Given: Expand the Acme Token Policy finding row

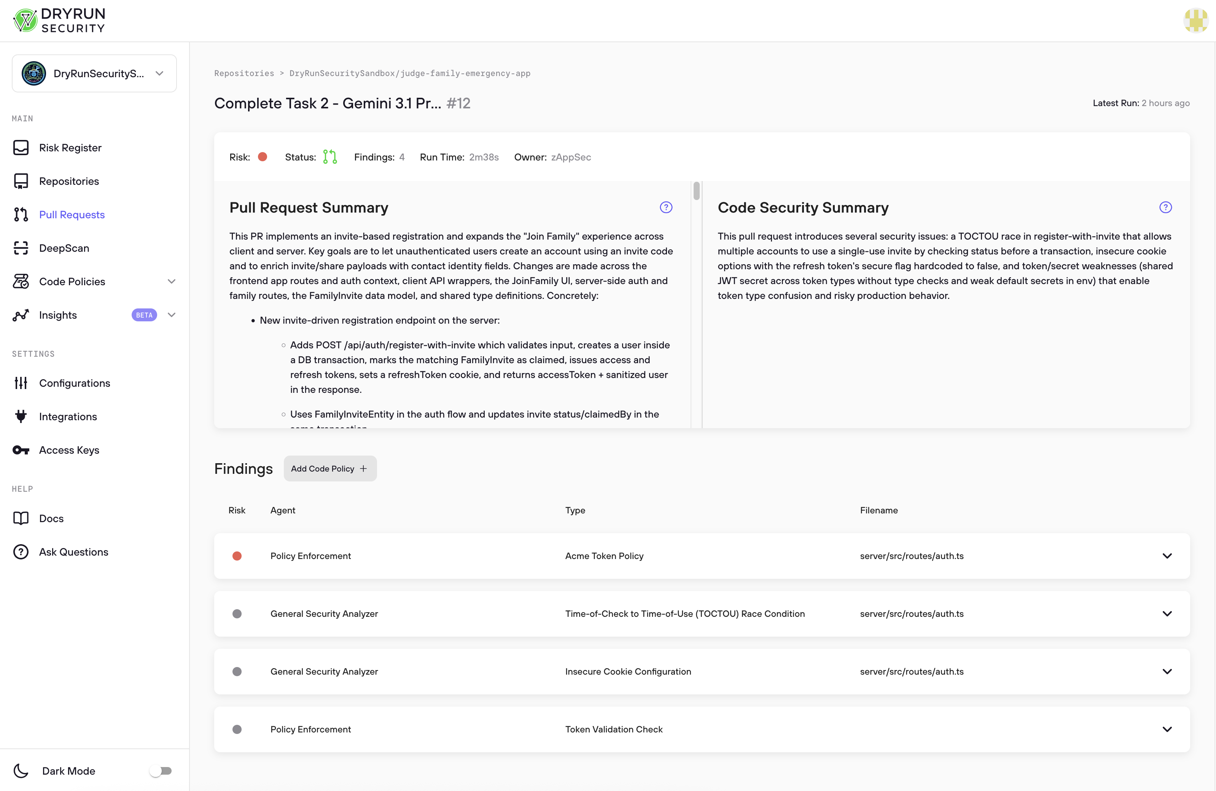Looking at the screenshot, I should [x=1167, y=556].
